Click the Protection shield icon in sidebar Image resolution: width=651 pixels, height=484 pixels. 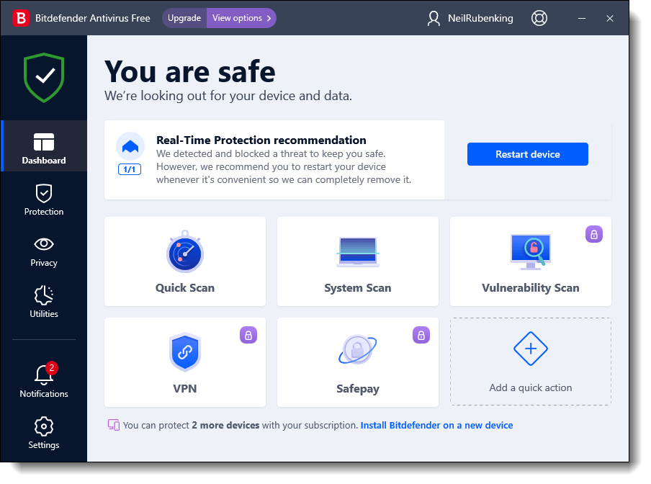[x=44, y=194]
